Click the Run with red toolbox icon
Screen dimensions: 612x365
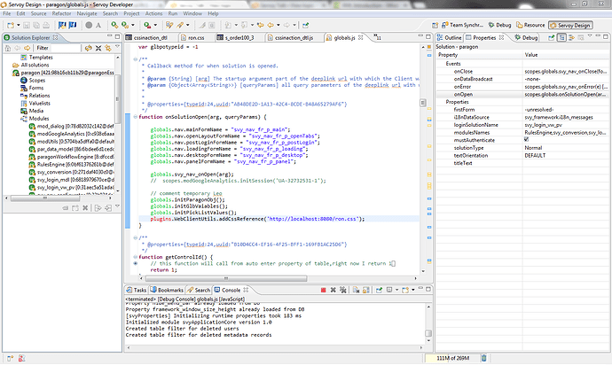coord(147,25)
